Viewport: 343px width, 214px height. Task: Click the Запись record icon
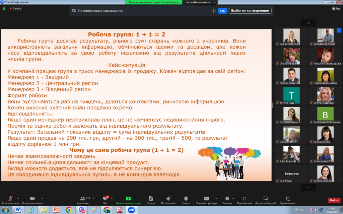[186, 199]
